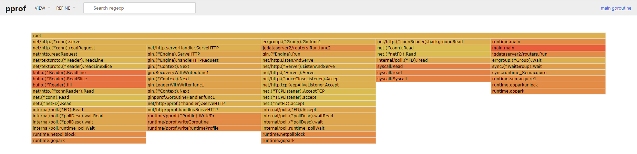Click the gin.LoggerWithWriter.func1 frame

coord(204,85)
